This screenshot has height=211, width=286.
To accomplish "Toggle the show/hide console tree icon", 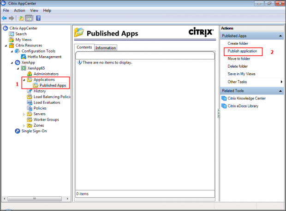I will coord(29,18).
